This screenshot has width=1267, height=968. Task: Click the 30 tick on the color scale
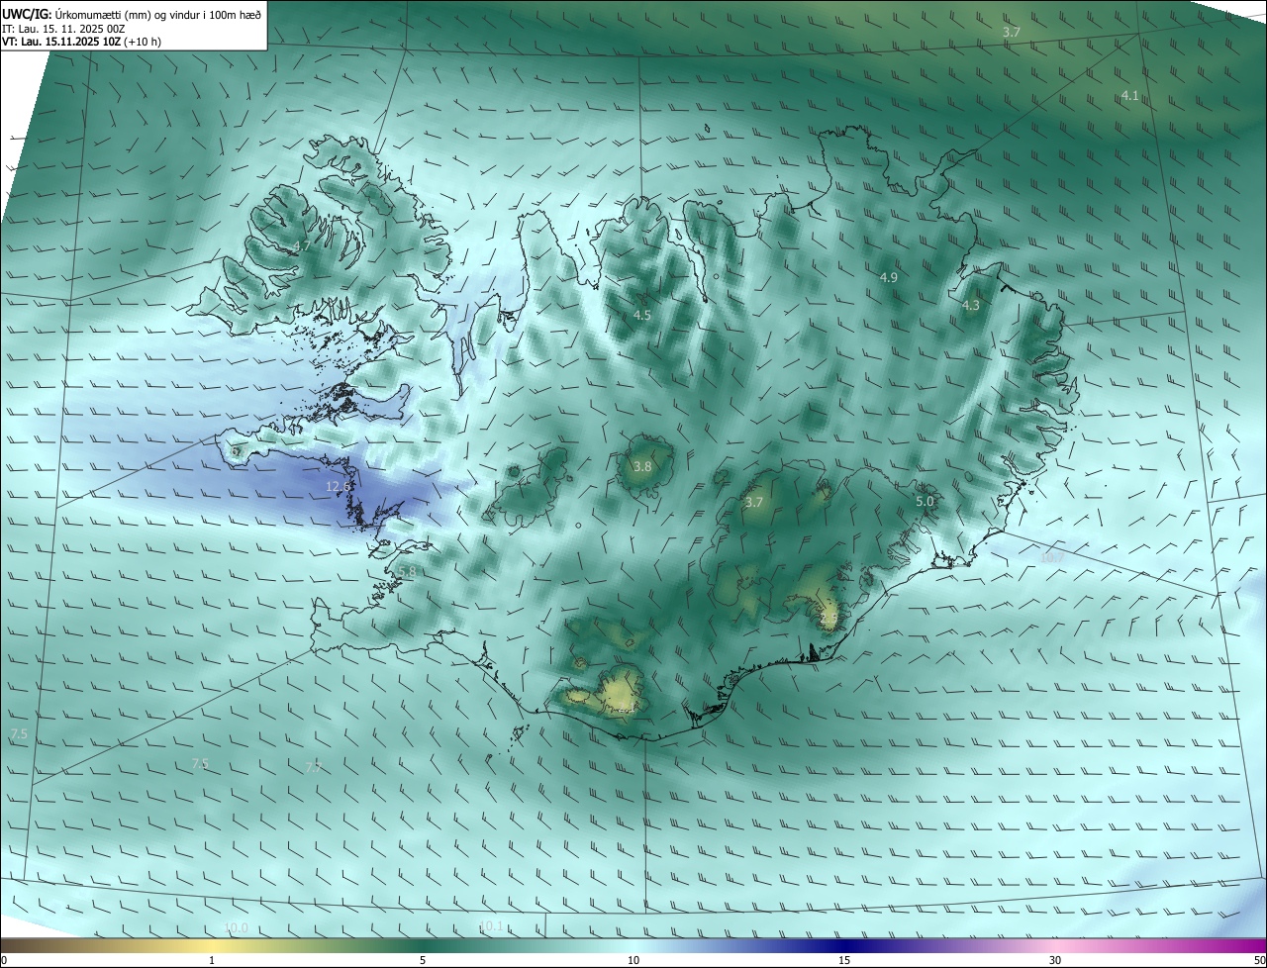[x=1055, y=960]
